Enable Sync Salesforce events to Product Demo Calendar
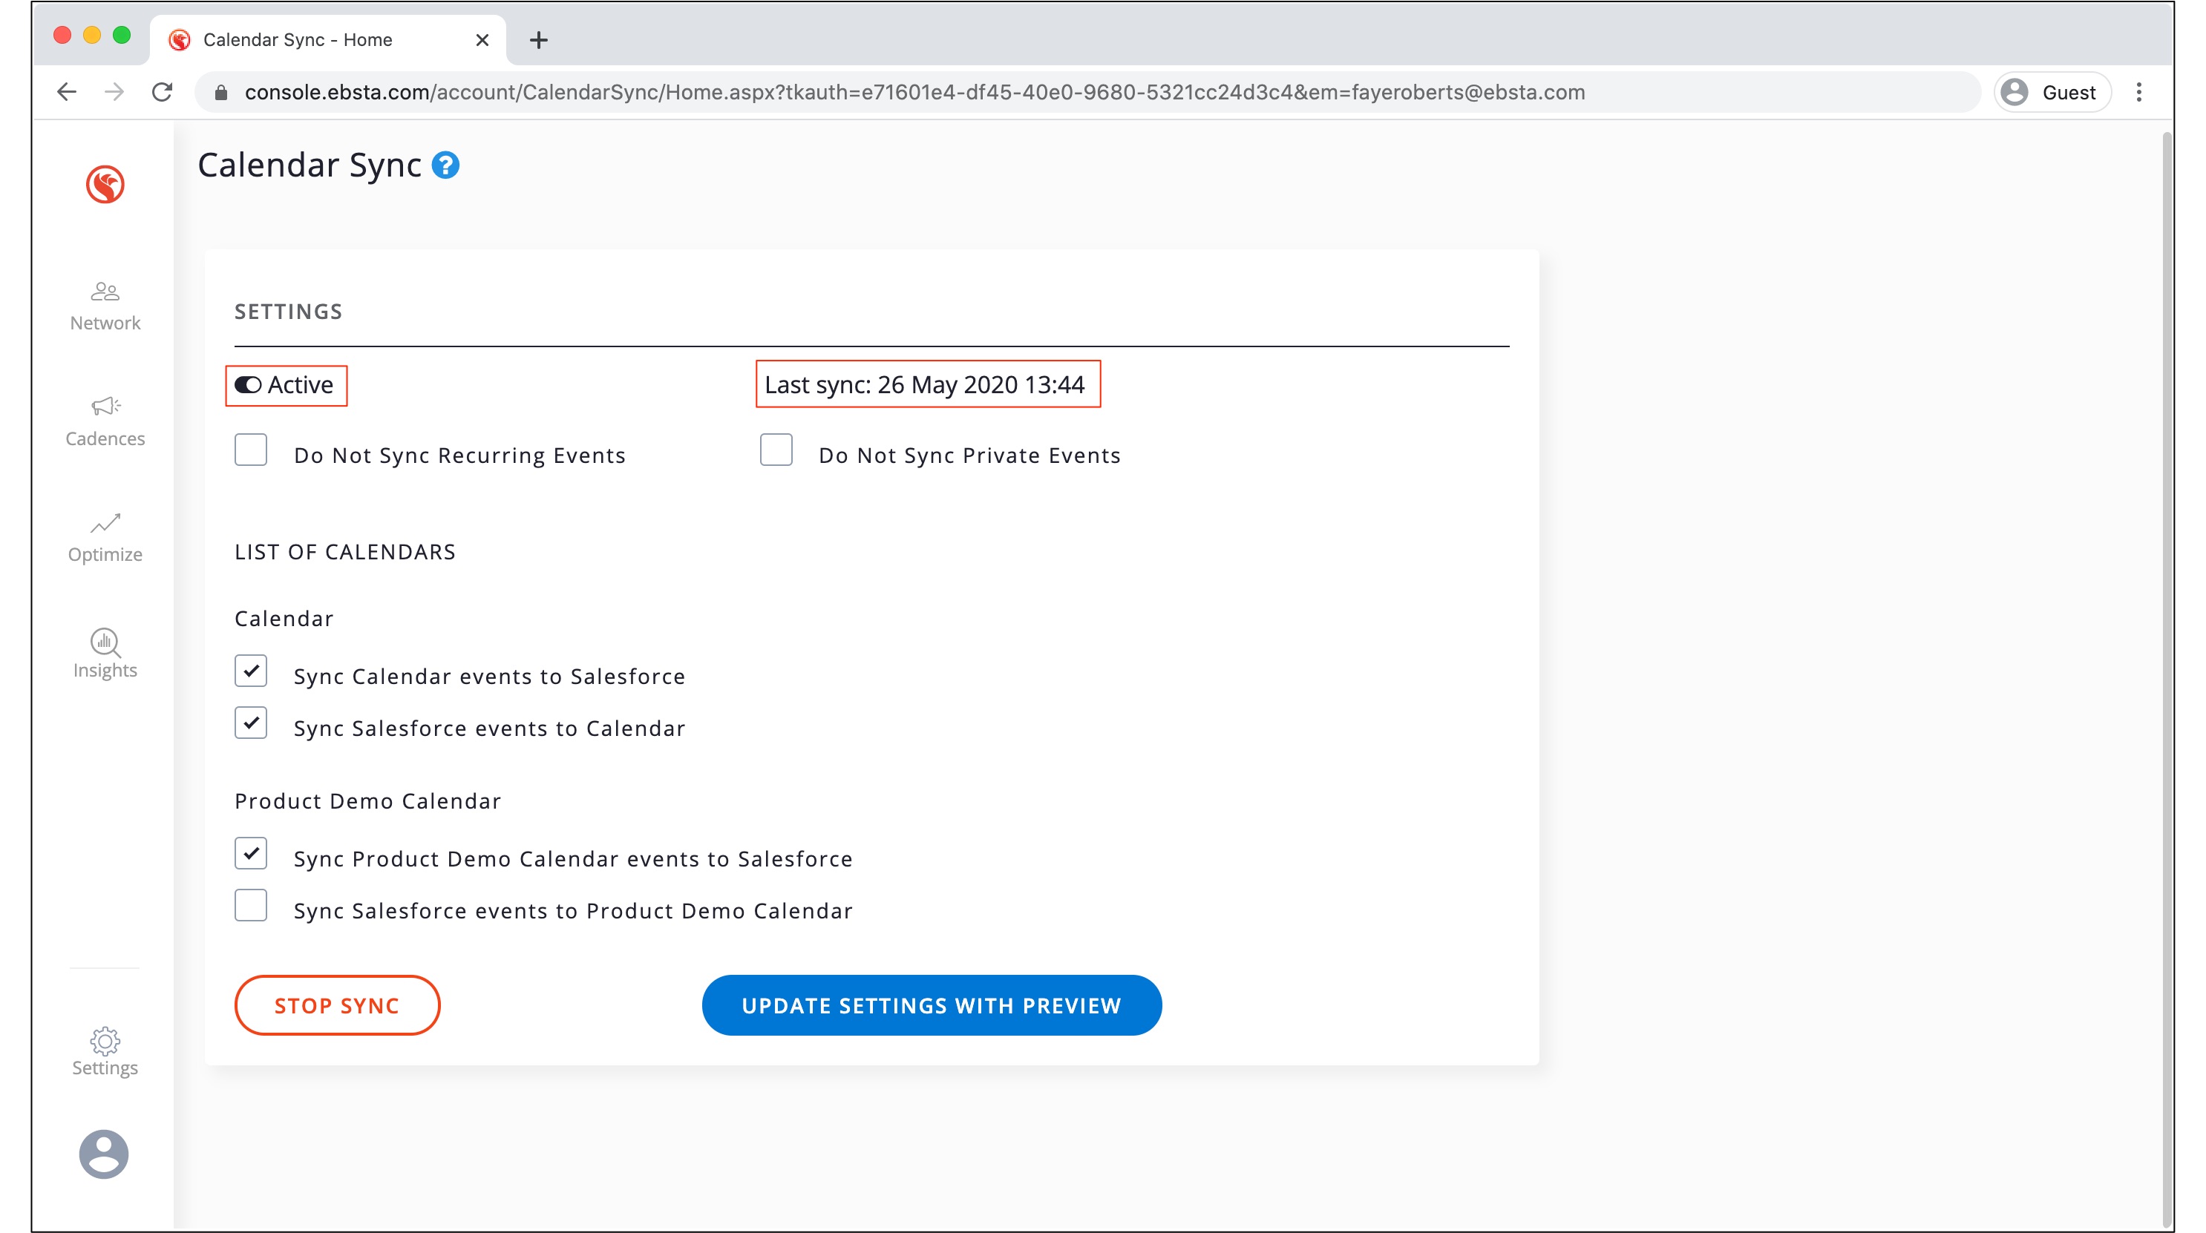This screenshot has height=1233, width=2206. [251, 905]
